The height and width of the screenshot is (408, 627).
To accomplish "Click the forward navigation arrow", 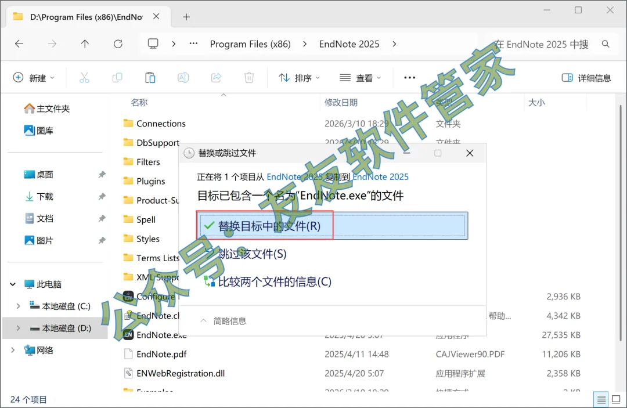I will 52,44.
